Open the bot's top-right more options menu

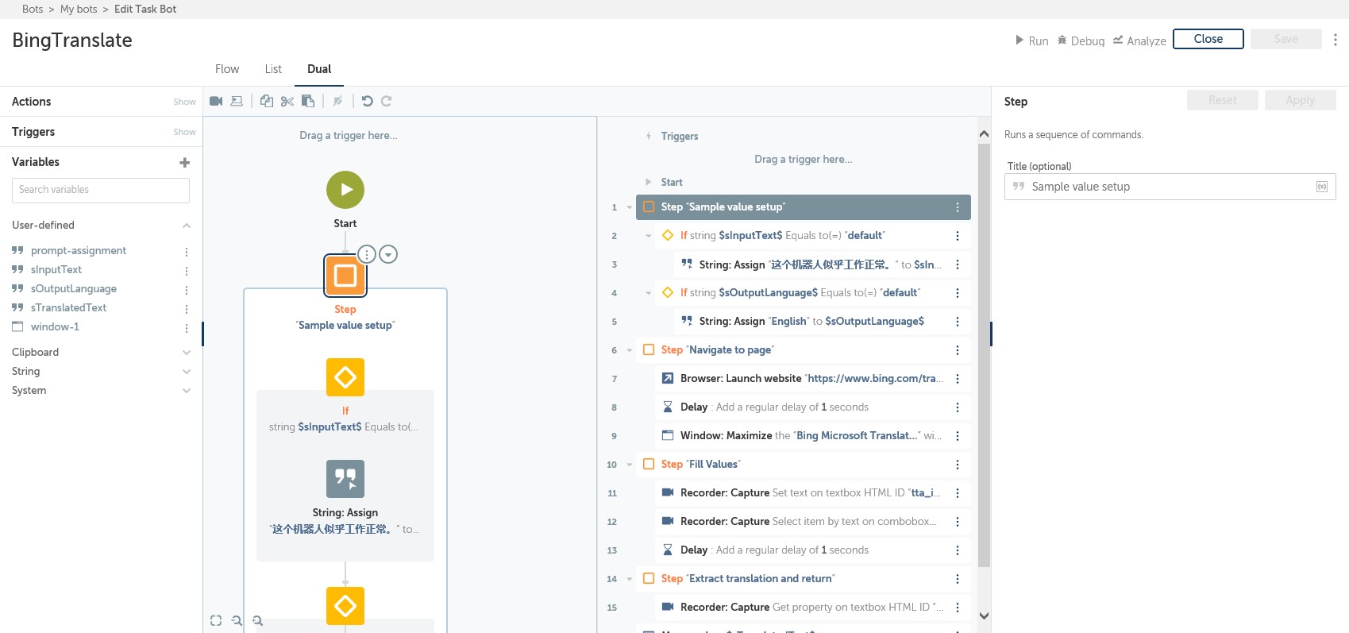click(x=1336, y=39)
